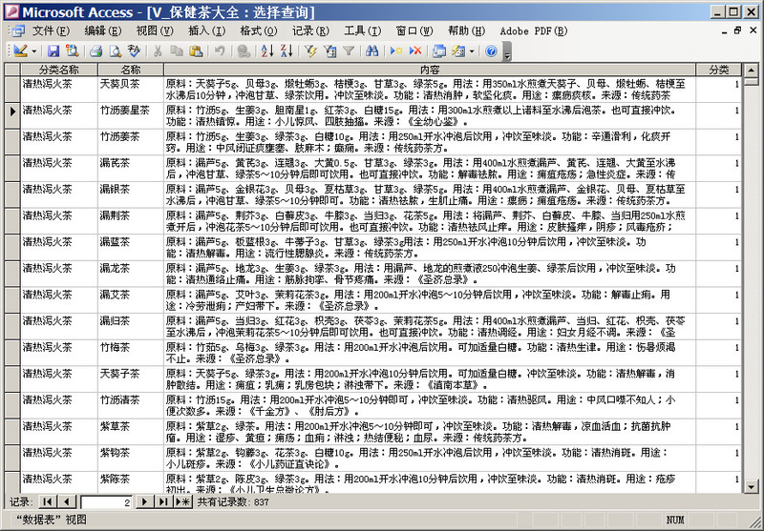Click the record number input box

point(107,501)
